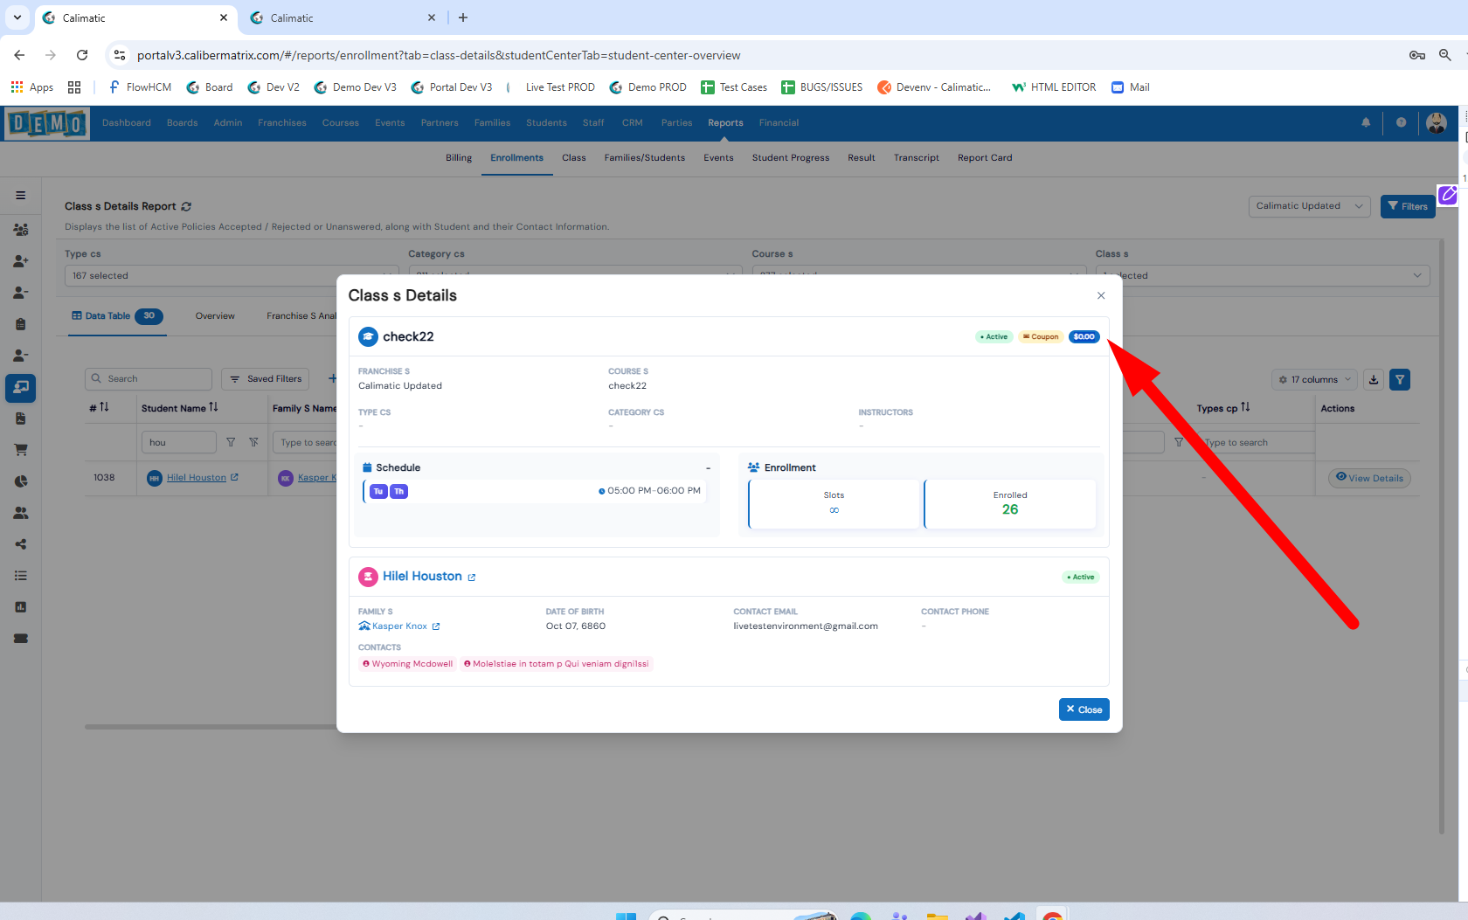This screenshot has width=1468, height=920.
Task: Reload the browser page
Action: pos(82,55)
